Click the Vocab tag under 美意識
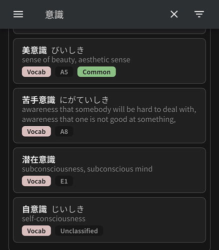The width and height of the screenshot is (219, 250). pyautogui.click(x=36, y=72)
